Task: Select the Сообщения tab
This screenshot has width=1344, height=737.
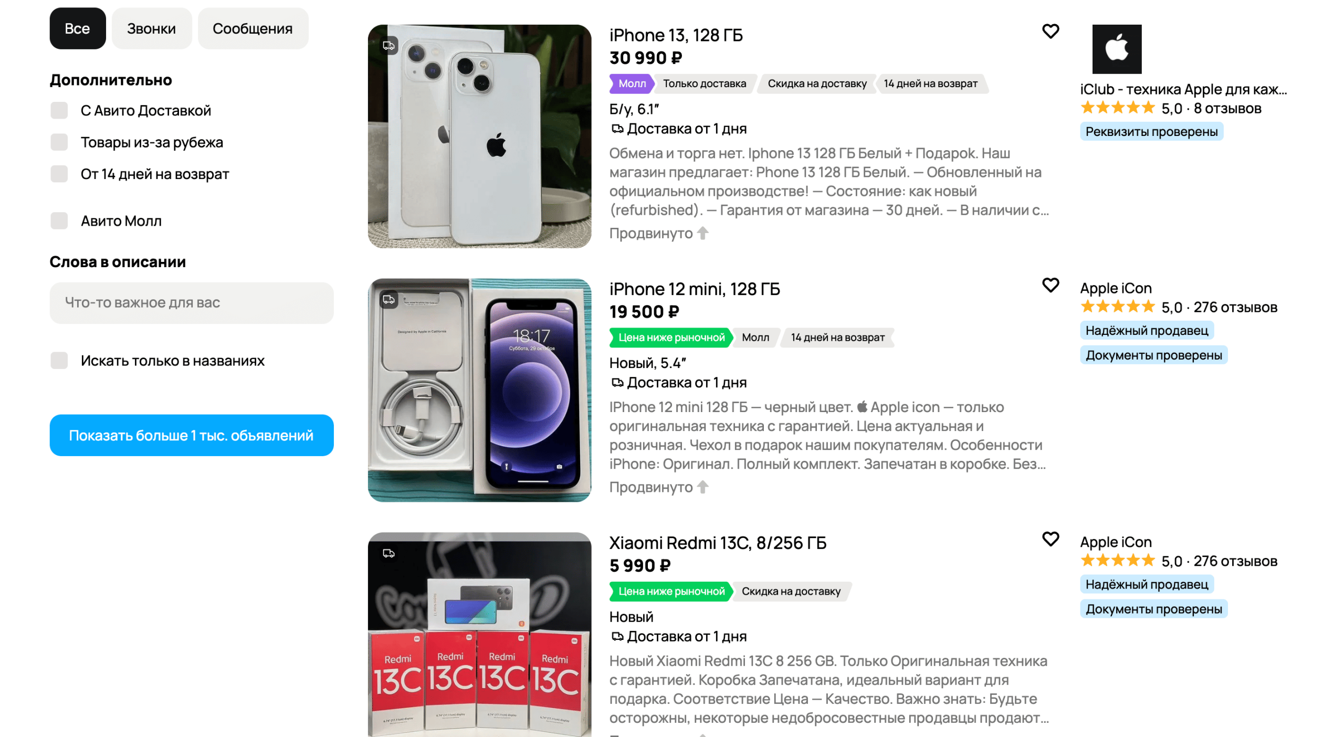Action: point(253,28)
